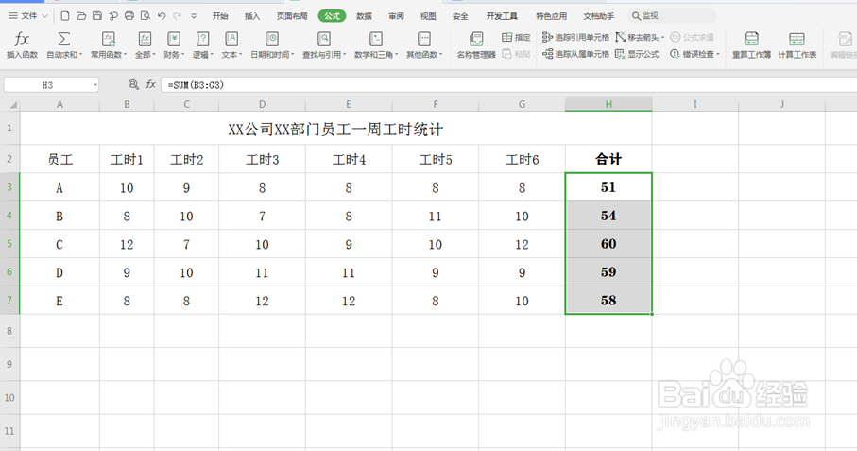857x451 pixels.
Task: Open the Common Functions (常用函数) icon
Action: click(x=109, y=39)
